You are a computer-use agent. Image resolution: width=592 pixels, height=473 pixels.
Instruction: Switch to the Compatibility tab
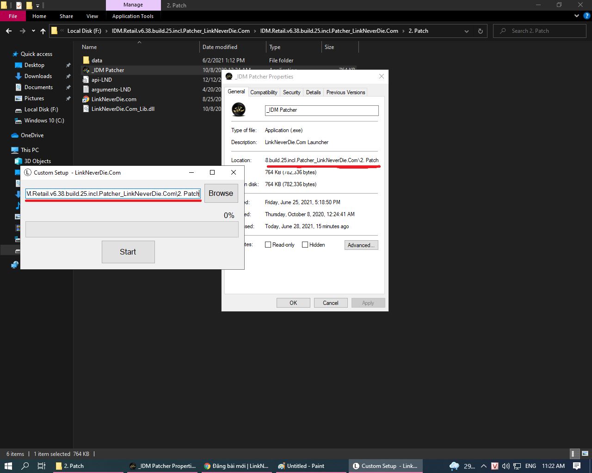(x=264, y=92)
